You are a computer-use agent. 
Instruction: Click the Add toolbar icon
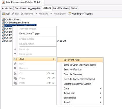click(3, 14)
